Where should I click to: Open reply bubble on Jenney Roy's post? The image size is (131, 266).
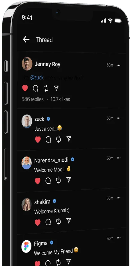click(x=35, y=88)
